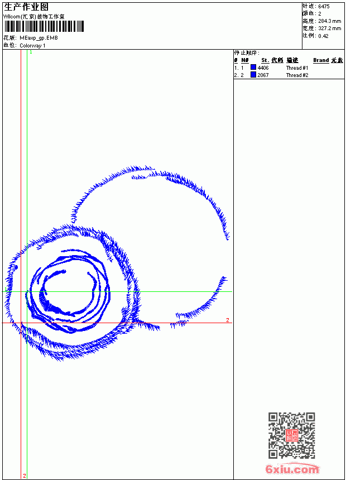Click the MEaxp_gp.EMB file name text
The image size is (346, 480).
point(39,38)
